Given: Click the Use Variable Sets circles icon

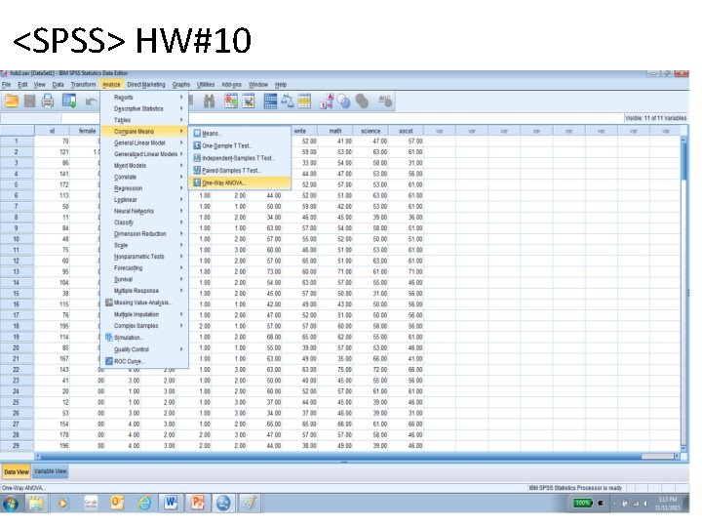Looking at the screenshot, I should coord(344,101).
